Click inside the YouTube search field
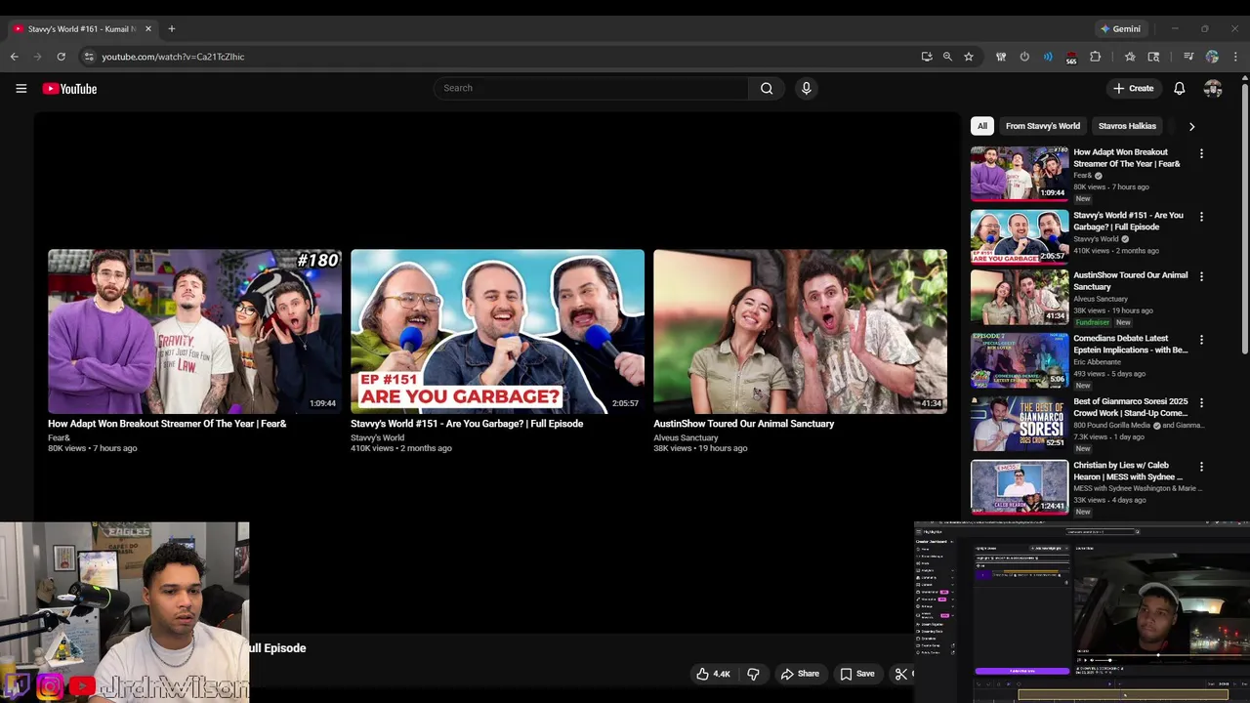 [591, 88]
